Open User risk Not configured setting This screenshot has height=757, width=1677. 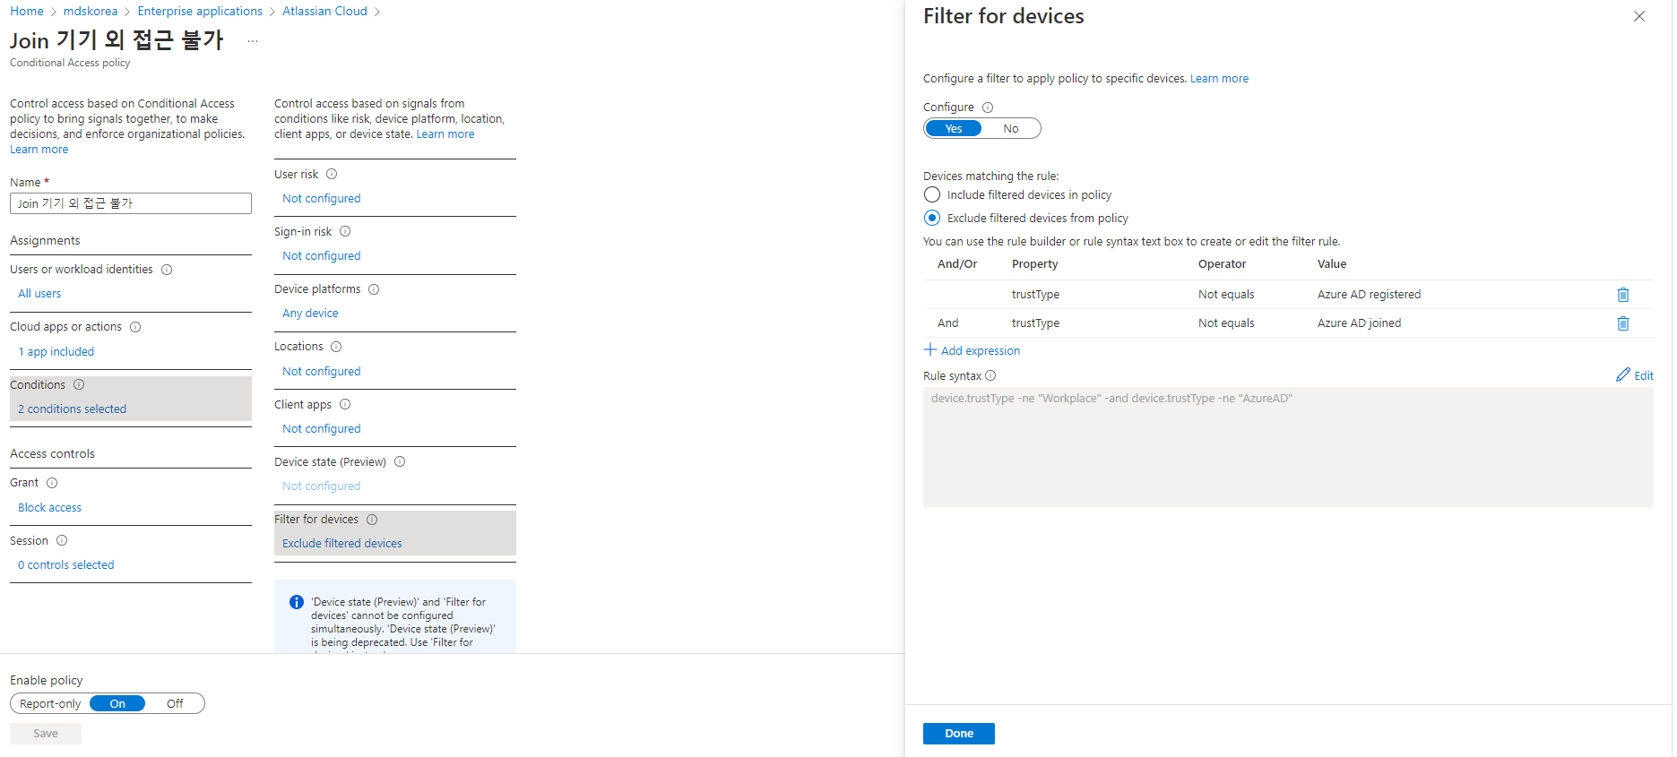pos(321,199)
